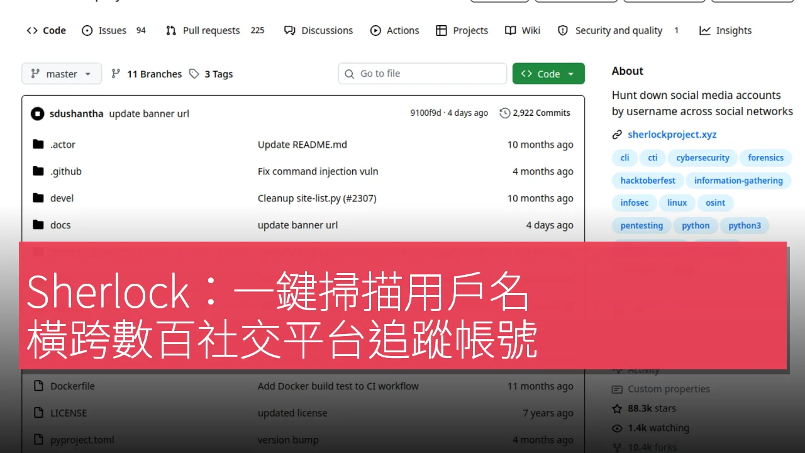Open the green Code dropdown button

pos(548,74)
